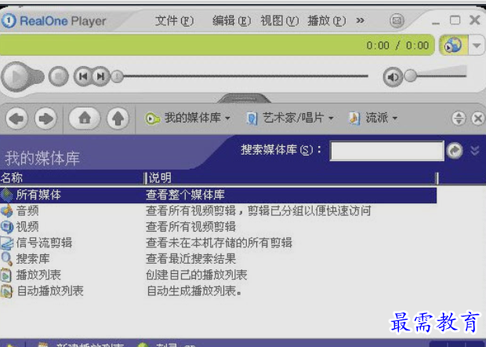Click the 所有媒体 row icon
Screen dimensions: 486x347
coord(6,195)
